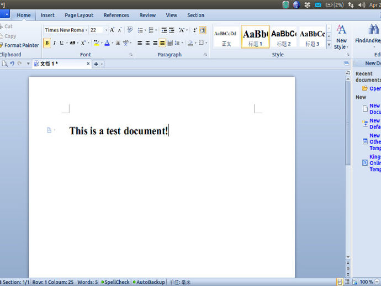Screen dimensions: 381x286
Task: Increase font size with grow icon
Action: pos(112,30)
